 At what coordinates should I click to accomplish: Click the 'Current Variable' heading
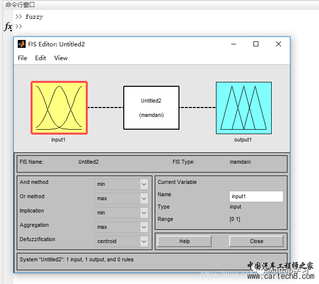point(177,182)
